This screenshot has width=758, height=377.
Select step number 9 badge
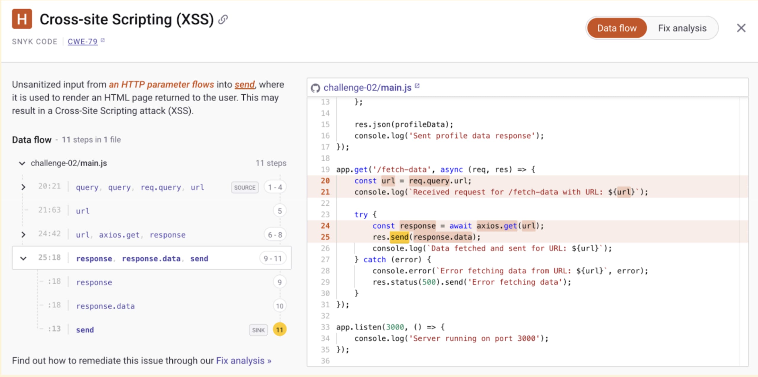(x=280, y=282)
